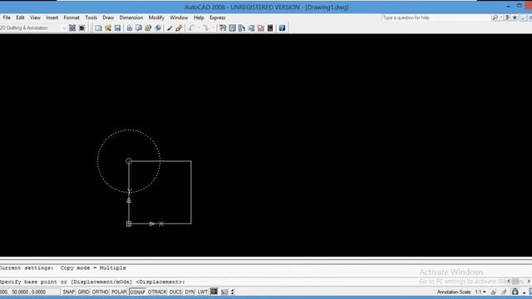This screenshot has height=299, width=532.
Task: Click the Plot printer icon
Action: (130, 28)
